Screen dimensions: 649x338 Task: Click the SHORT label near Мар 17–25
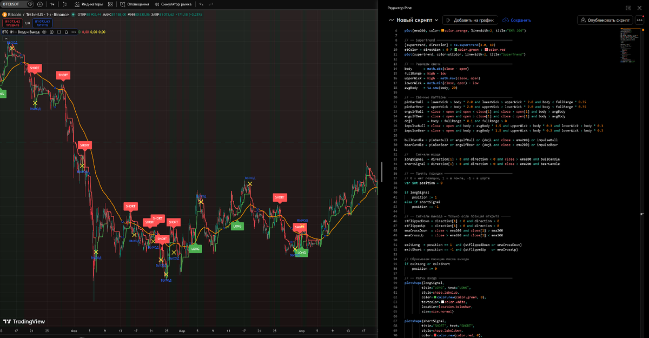280,197
